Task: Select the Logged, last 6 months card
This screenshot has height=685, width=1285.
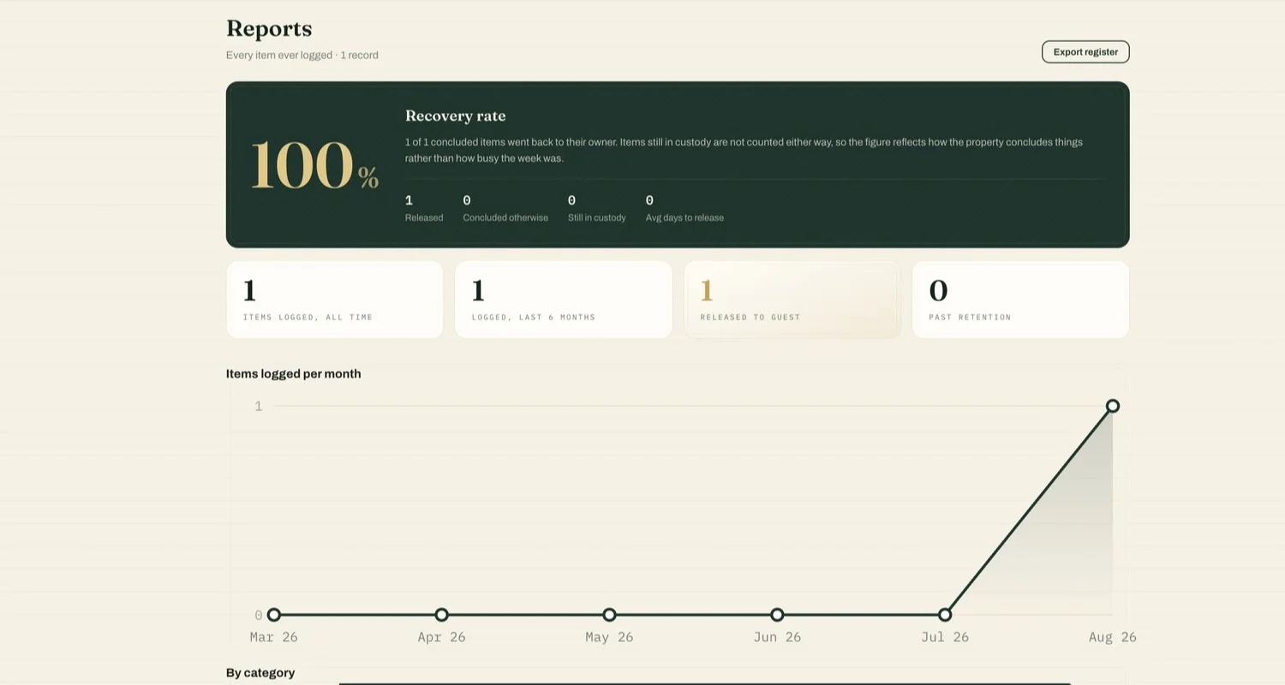Action: [564, 300]
